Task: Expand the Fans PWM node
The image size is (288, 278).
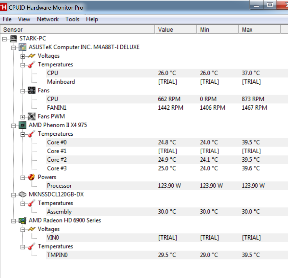Action: coord(22,117)
